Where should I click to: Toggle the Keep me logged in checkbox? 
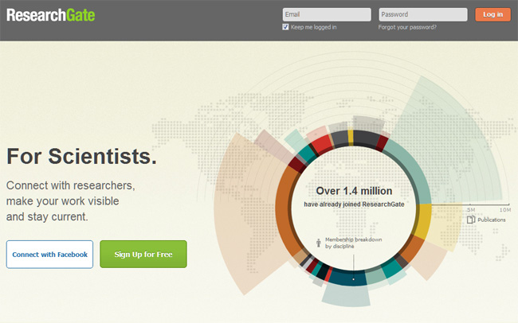286,27
